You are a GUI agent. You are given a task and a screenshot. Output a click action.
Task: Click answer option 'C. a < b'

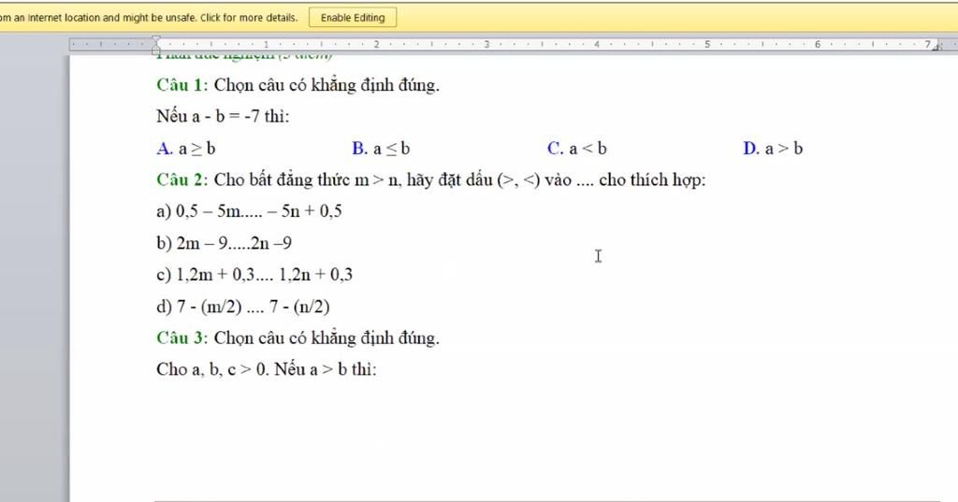[x=577, y=149]
